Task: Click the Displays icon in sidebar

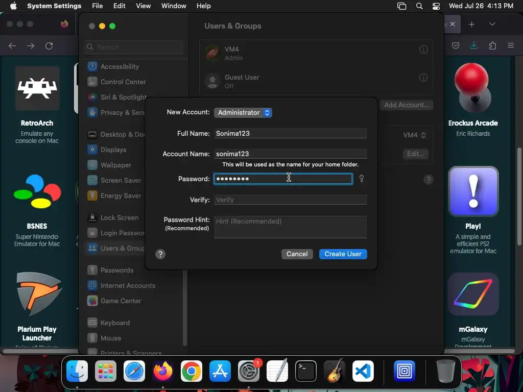Action: [x=92, y=150]
